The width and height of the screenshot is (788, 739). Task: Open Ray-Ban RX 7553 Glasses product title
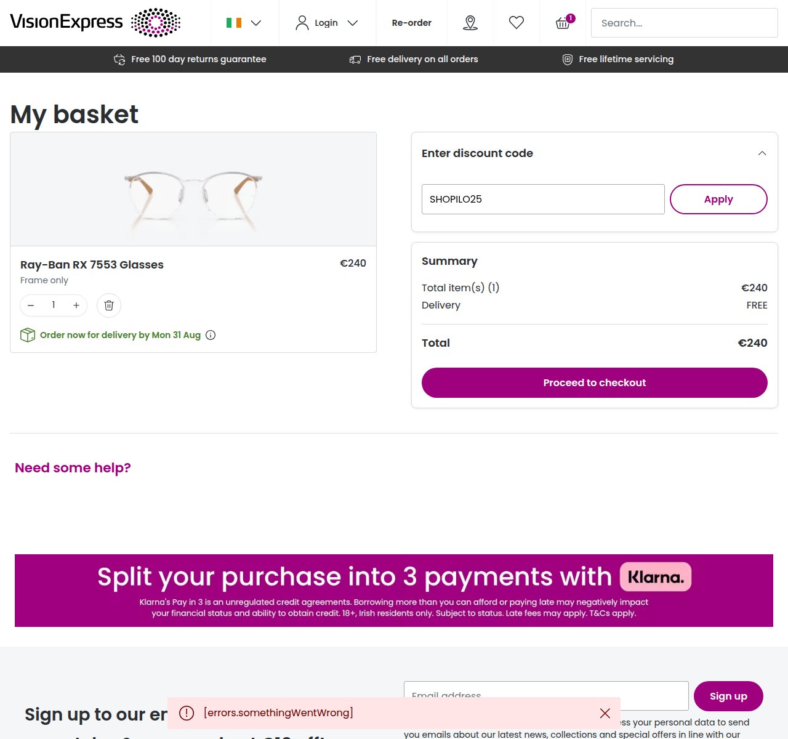[x=92, y=265]
